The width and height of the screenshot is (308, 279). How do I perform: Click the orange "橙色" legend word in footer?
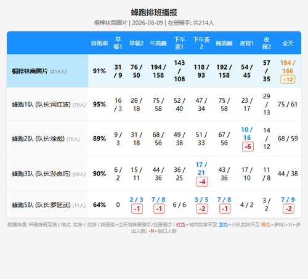click(265, 225)
